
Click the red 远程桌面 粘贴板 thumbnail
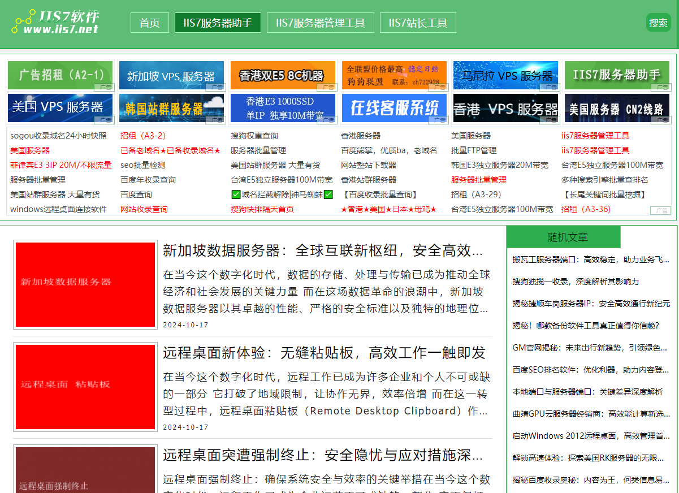coord(85,387)
